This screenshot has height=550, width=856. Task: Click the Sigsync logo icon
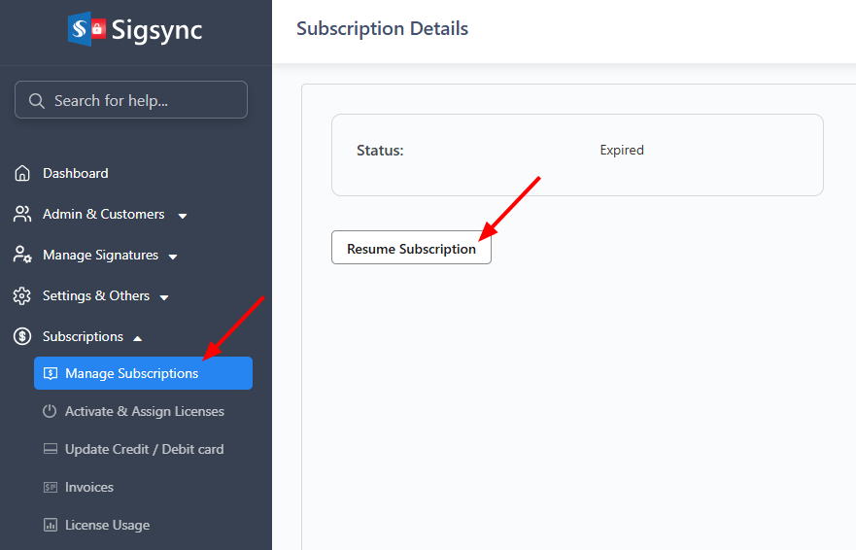86,28
